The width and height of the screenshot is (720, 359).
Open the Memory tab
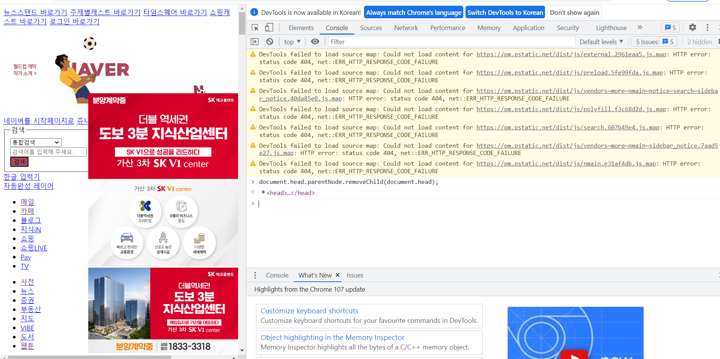click(x=489, y=28)
